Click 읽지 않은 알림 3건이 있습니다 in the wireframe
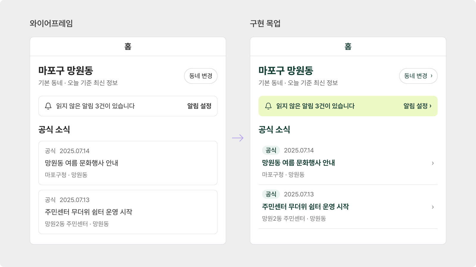476x267 pixels. [x=95, y=106]
